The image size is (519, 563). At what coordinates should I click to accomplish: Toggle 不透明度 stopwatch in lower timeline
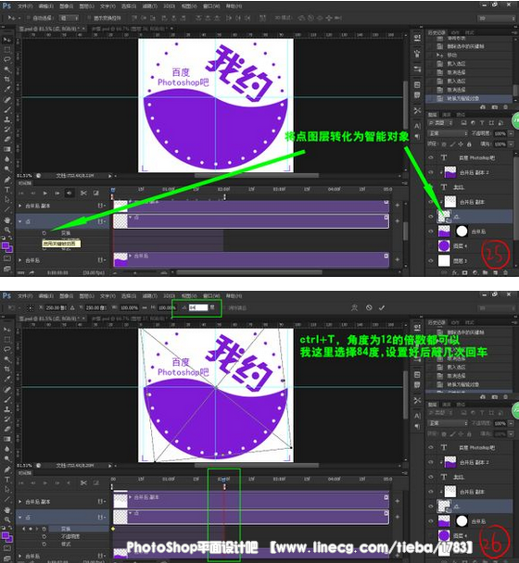click(44, 536)
